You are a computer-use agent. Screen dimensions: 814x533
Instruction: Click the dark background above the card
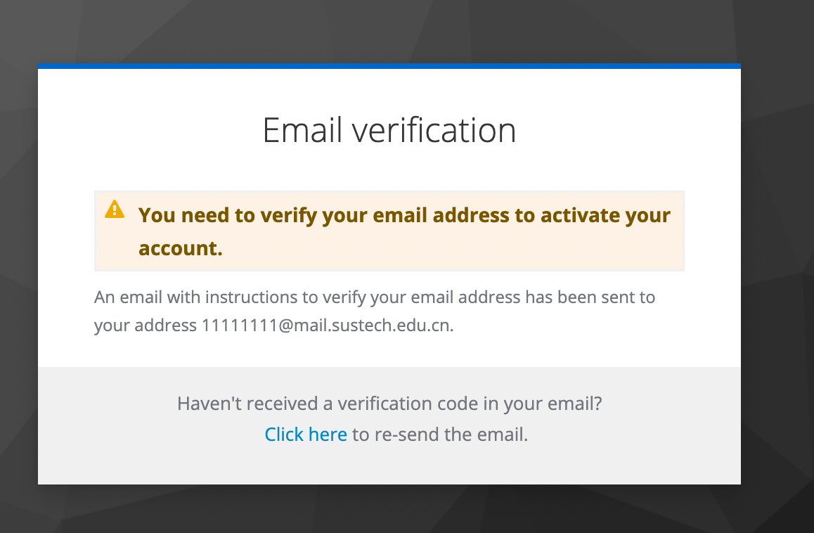(x=389, y=31)
